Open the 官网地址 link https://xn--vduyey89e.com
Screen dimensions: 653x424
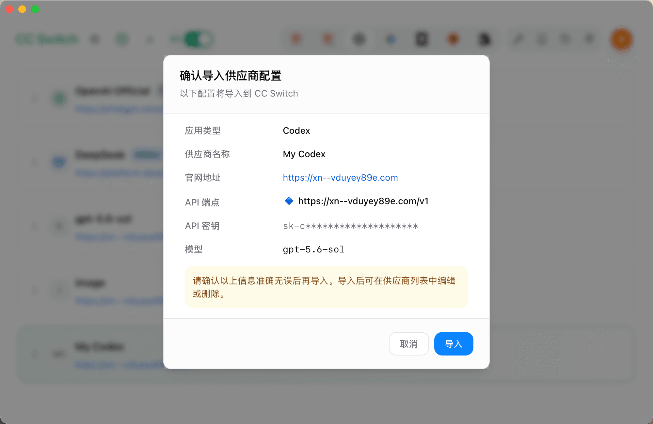[x=340, y=177]
